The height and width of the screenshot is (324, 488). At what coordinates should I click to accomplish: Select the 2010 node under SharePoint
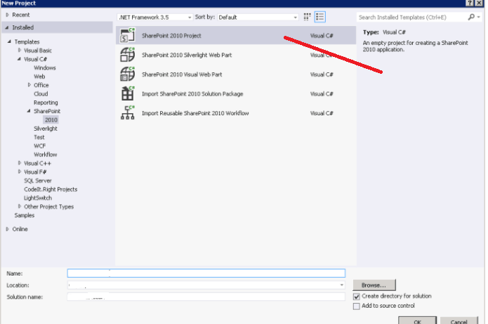click(51, 120)
